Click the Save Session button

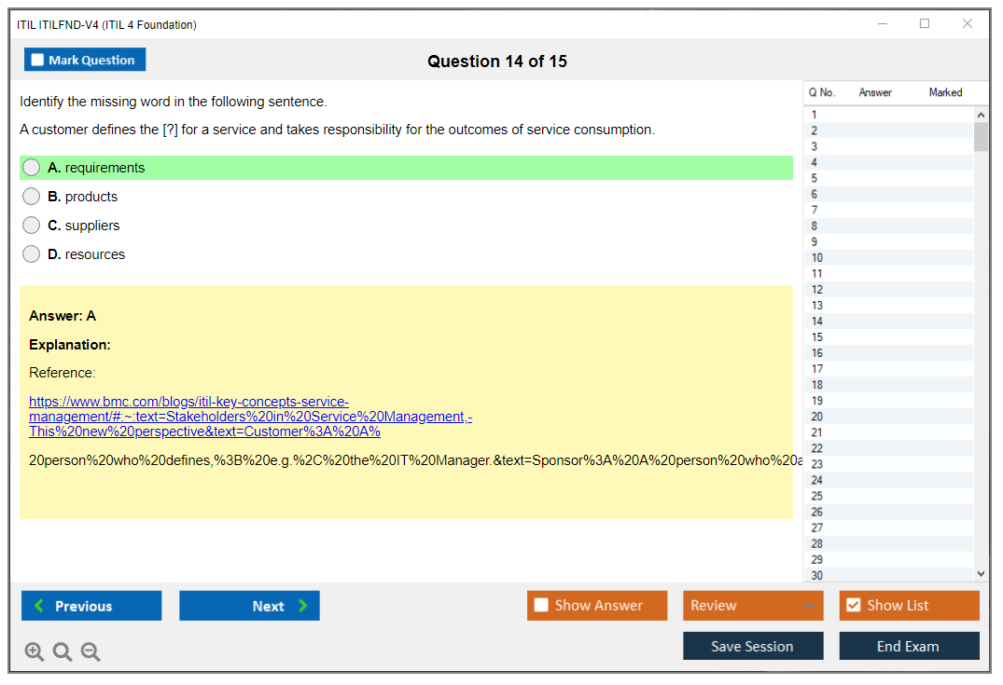(753, 646)
